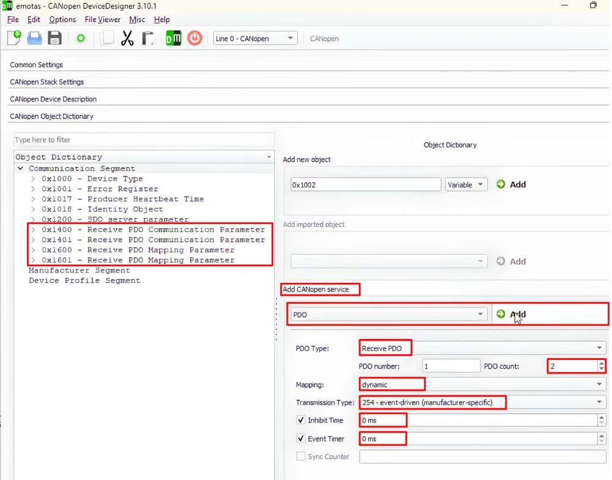The height and width of the screenshot is (480, 612).
Task: Open the File menu
Action: 13,20
